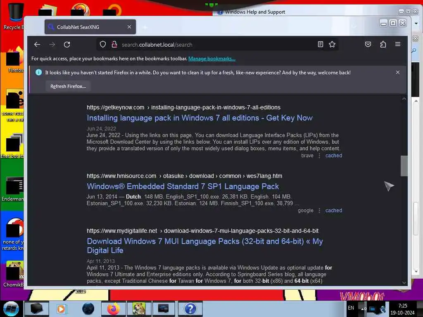
Task: Toggle reader view in the address bar
Action: [x=321, y=45]
